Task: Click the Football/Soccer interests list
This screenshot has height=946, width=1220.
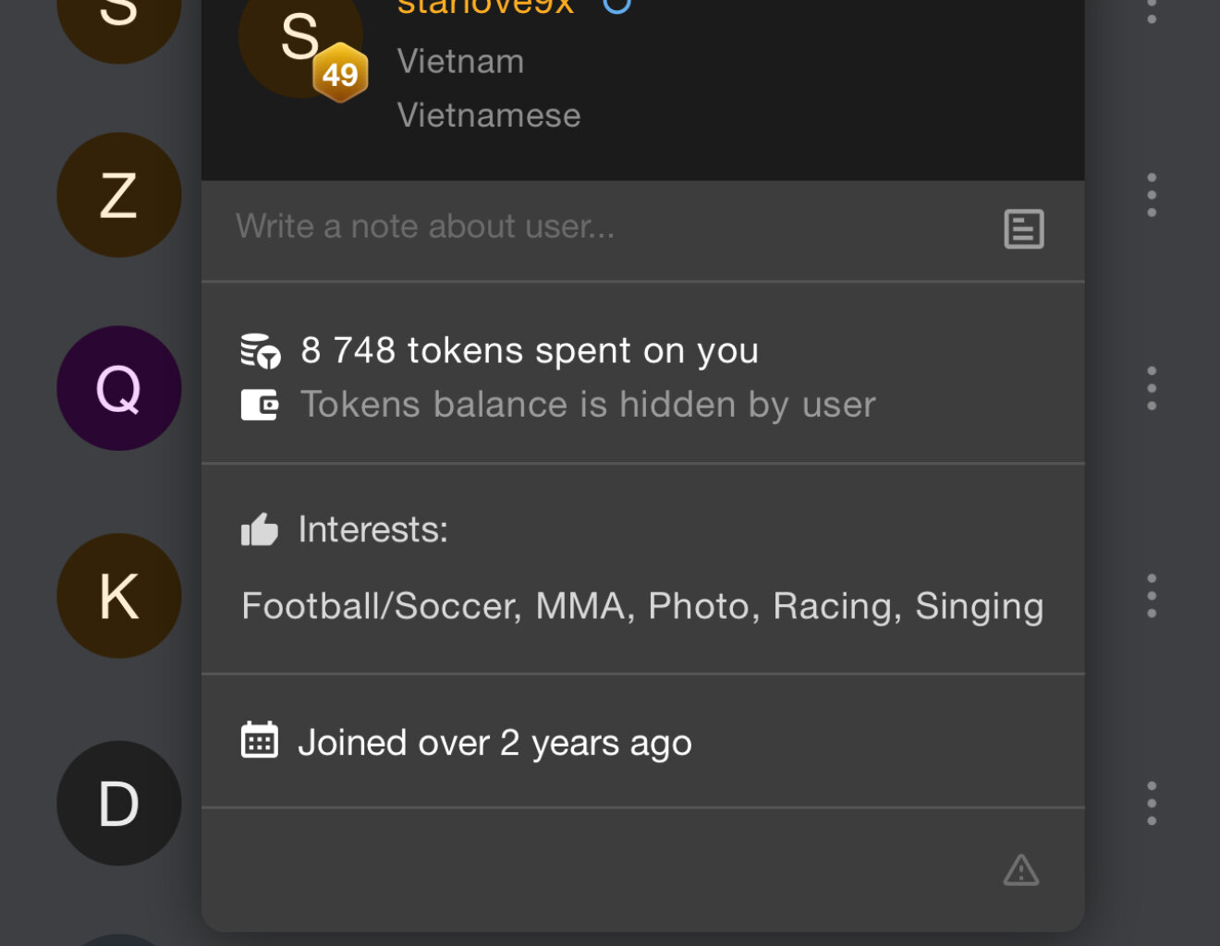Action: (642, 606)
